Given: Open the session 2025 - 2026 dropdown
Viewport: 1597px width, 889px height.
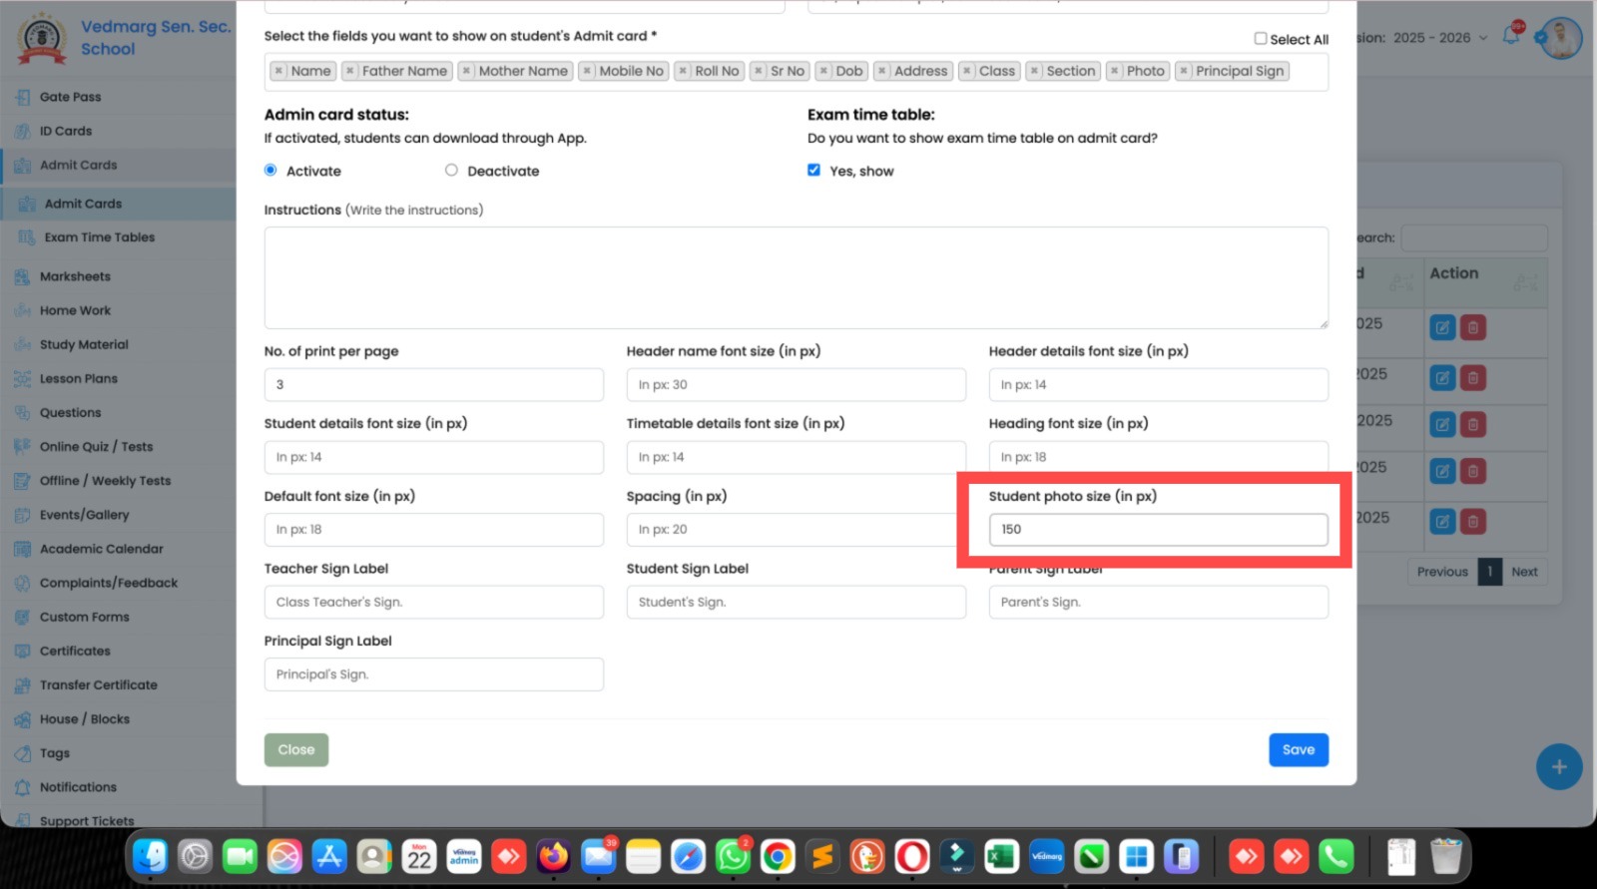Looking at the screenshot, I should [1439, 38].
